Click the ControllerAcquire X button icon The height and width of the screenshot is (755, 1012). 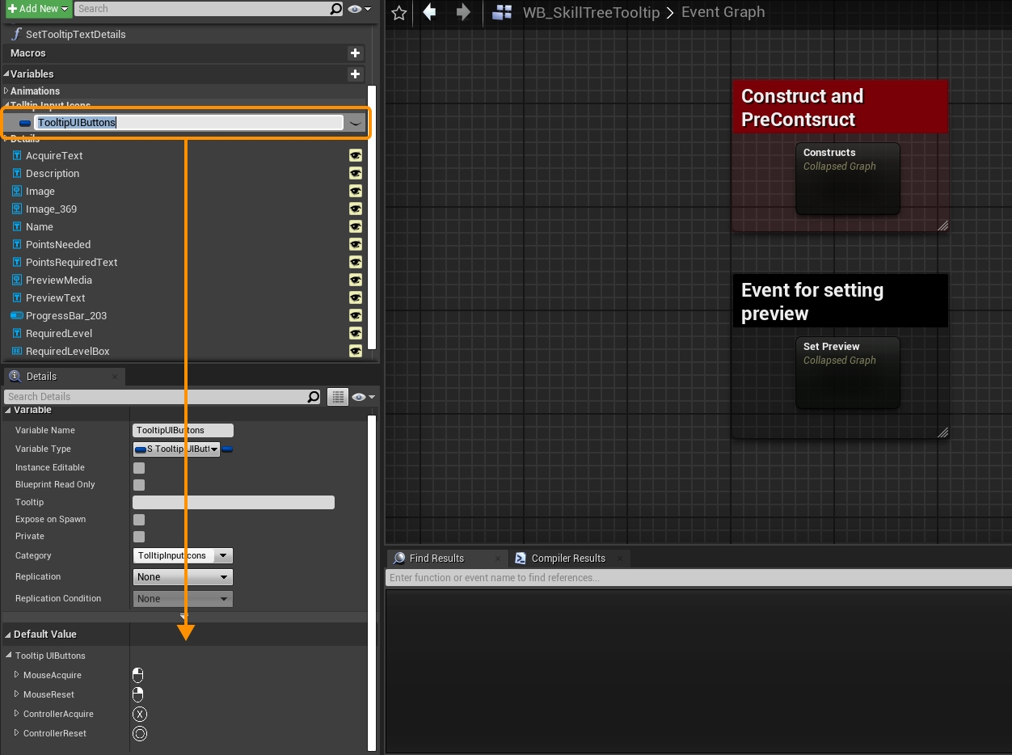coord(140,714)
